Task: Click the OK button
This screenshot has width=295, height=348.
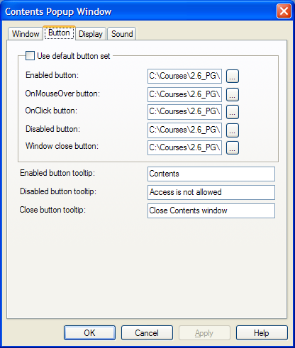Action: (x=89, y=333)
